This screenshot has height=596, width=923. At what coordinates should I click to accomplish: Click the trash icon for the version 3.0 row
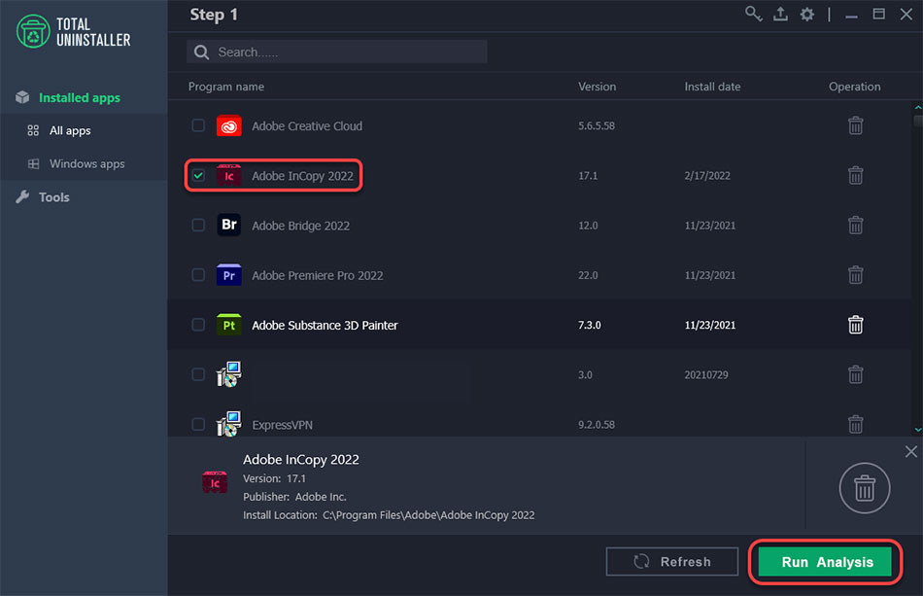(x=855, y=374)
